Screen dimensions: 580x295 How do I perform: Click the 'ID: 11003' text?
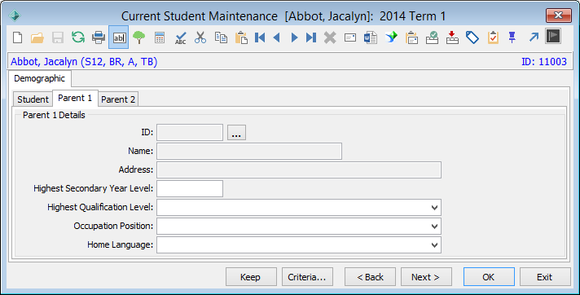[544, 61]
